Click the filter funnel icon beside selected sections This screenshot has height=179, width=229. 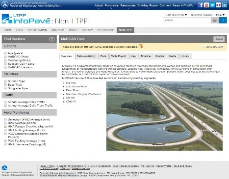141,46
